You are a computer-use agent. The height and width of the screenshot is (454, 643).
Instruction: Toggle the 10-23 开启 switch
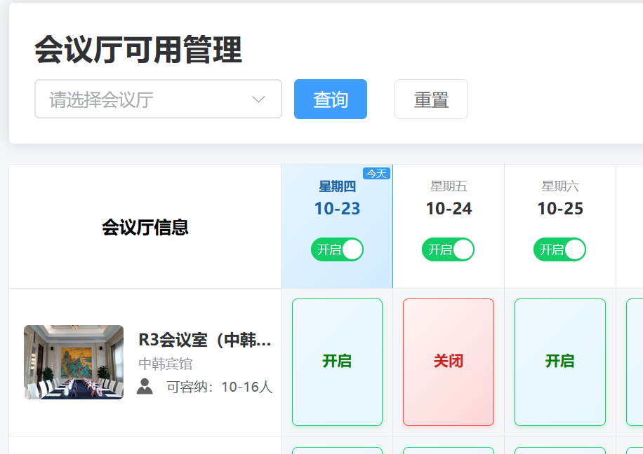[337, 249]
